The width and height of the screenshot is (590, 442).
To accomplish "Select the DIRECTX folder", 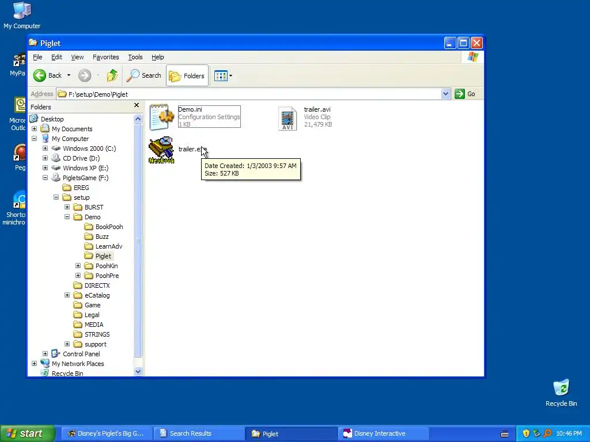I will point(97,285).
